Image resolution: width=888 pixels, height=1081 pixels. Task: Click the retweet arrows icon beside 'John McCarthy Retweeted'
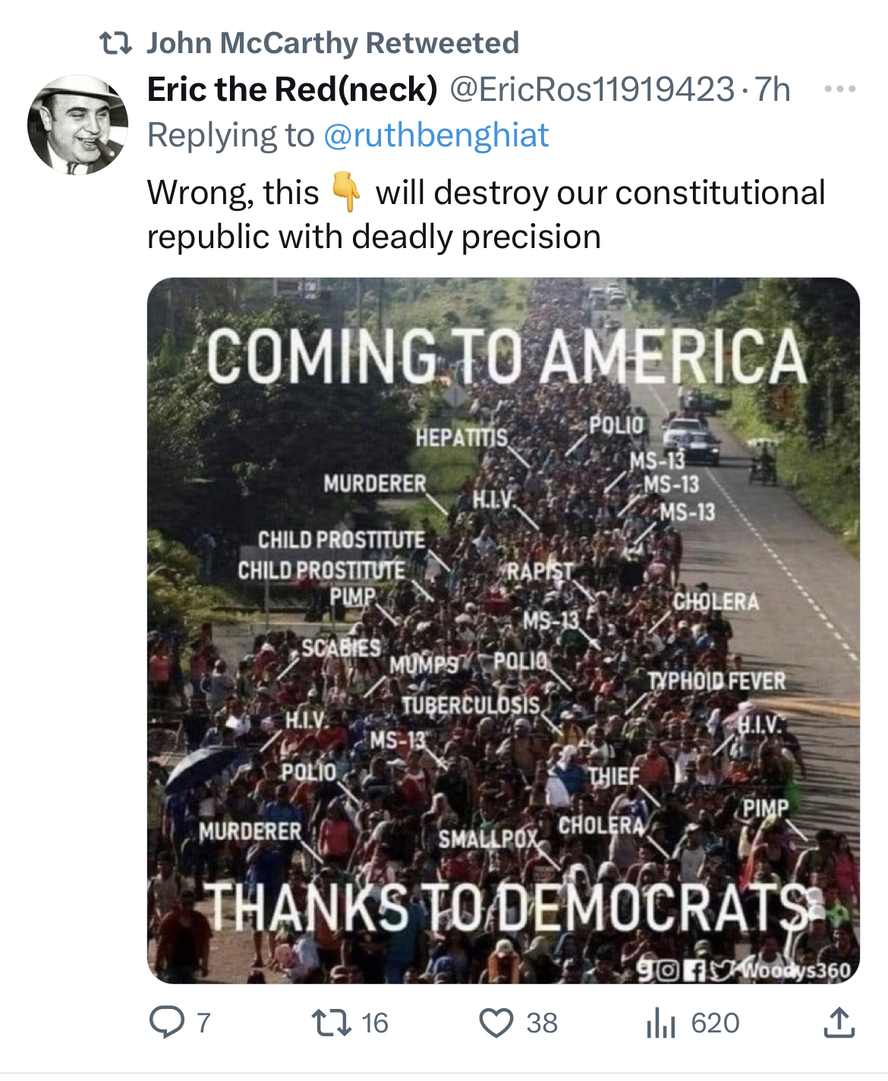click(x=117, y=43)
